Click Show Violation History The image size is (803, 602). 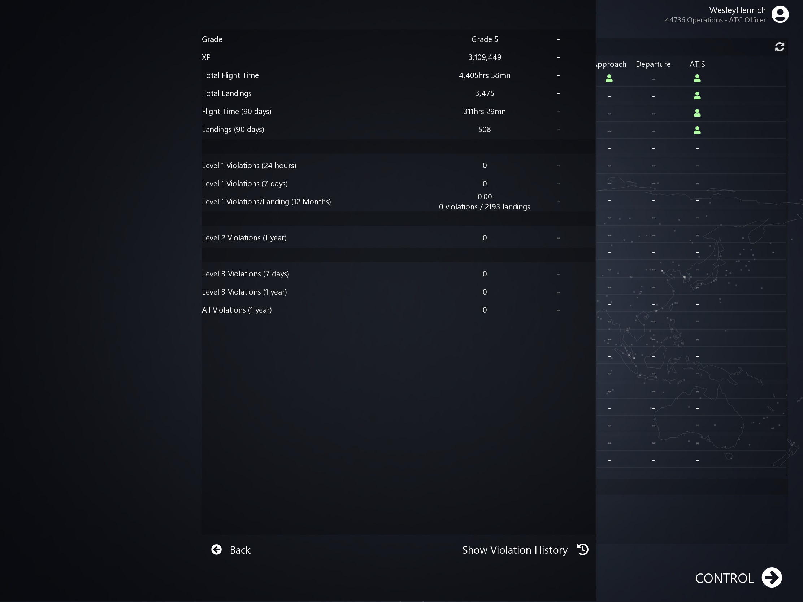(515, 550)
